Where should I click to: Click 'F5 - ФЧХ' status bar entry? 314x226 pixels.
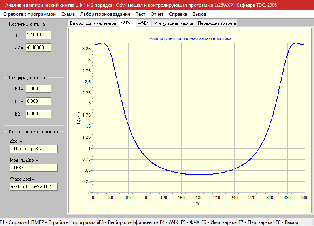[x=190, y=222]
